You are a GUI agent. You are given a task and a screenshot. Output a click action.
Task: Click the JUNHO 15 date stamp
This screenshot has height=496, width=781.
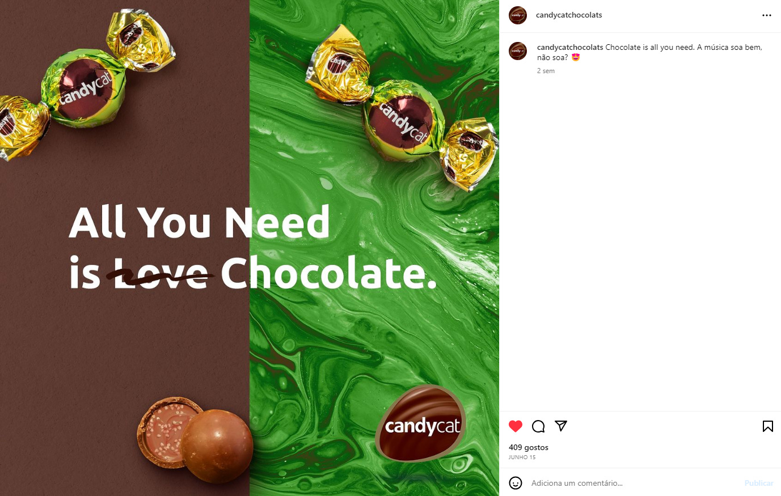click(x=522, y=457)
